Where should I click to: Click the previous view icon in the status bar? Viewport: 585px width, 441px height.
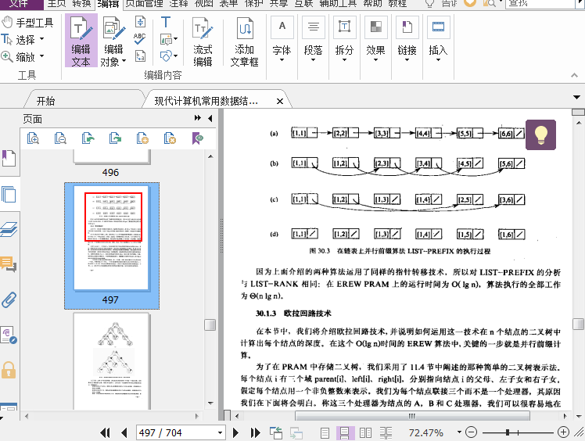pyautogui.click(x=276, y=433)
